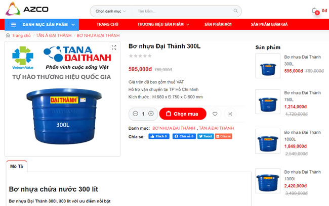Open the Chọn danh mục dropdown
The height and width of the screenshot is (206, 329).
[110, 11]
